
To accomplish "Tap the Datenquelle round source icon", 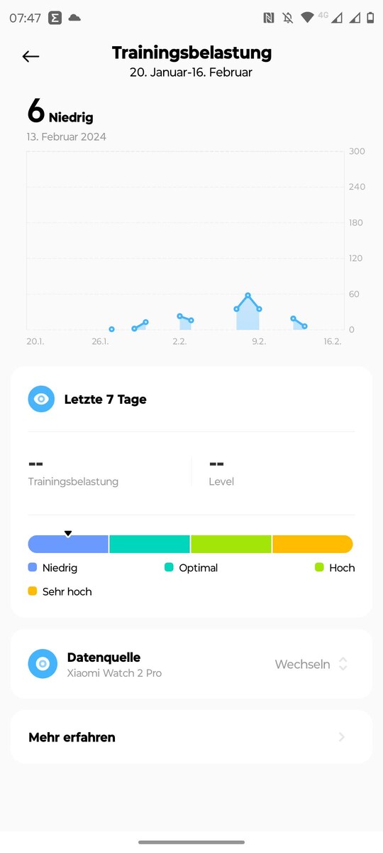I will tap(43, 664).
